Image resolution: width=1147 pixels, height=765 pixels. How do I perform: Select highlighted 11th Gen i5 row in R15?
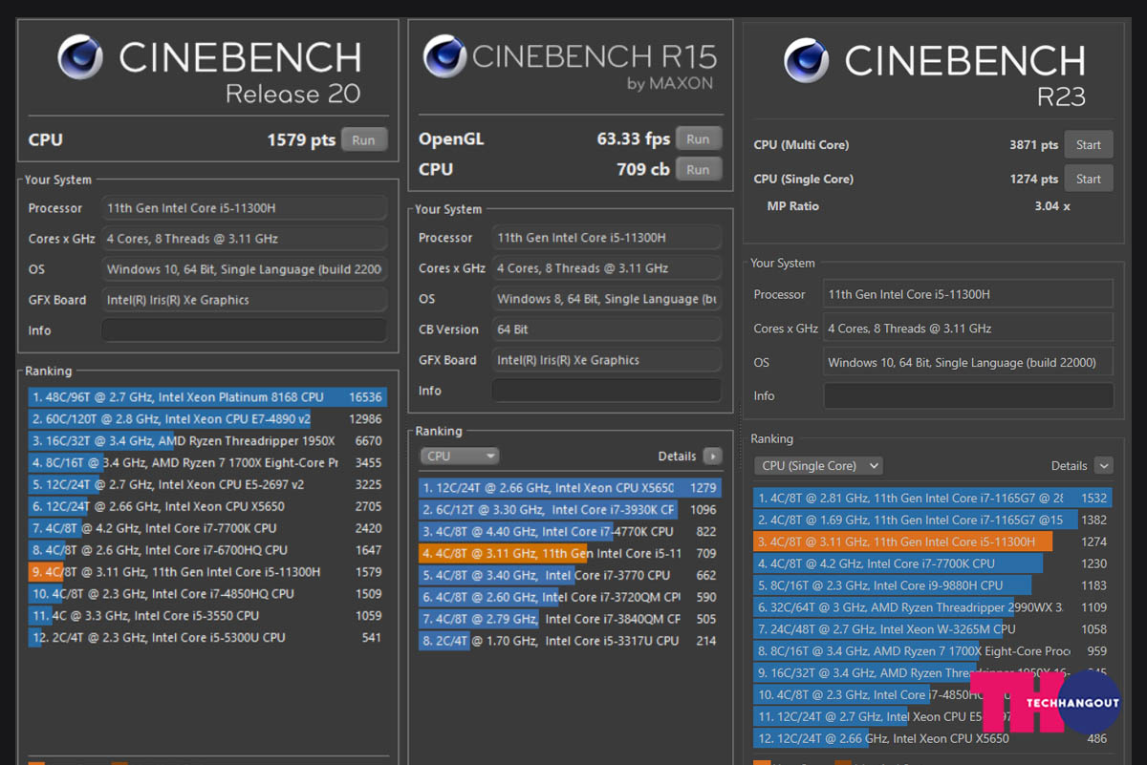[570, 554]
